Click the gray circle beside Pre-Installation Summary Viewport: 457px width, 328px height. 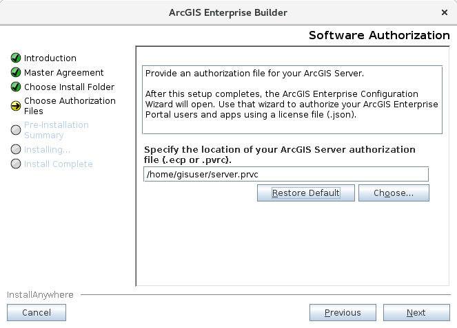pyautogui.click(x=16, y=129)
